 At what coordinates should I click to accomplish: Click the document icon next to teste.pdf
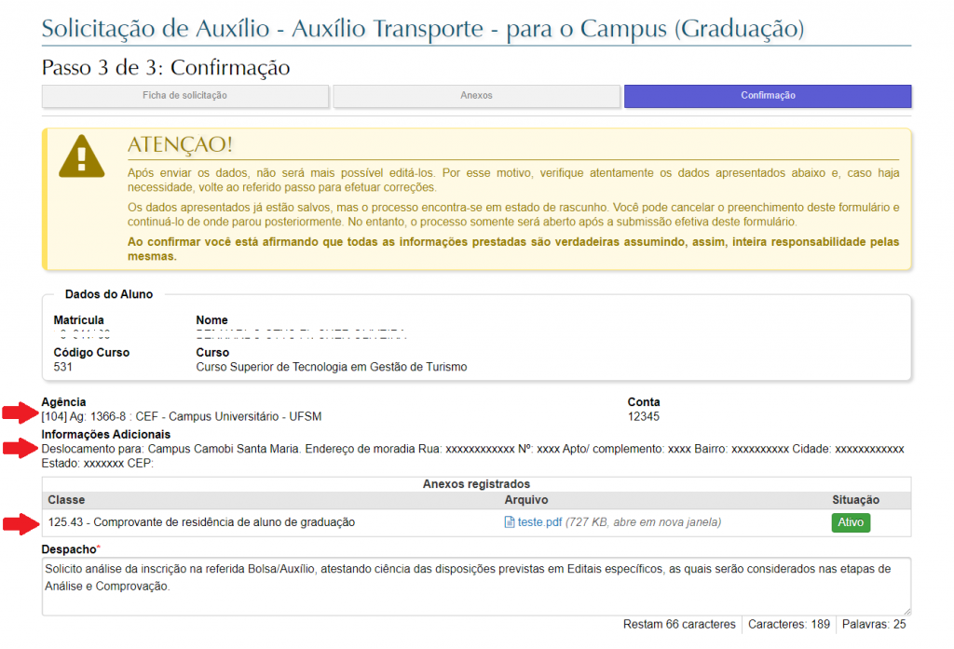[x=509, y=522]
